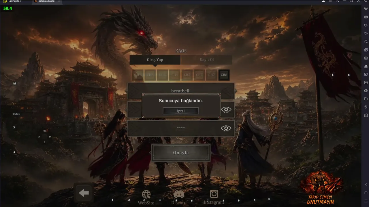369x207 pixels.
Task: Select channel CH3
Action: [x=163, y=75]
